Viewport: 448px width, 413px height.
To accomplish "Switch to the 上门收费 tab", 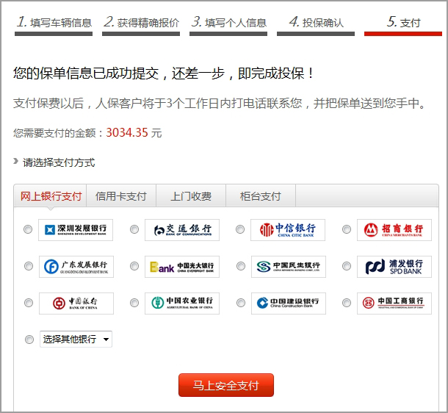I will pos(191,196).
